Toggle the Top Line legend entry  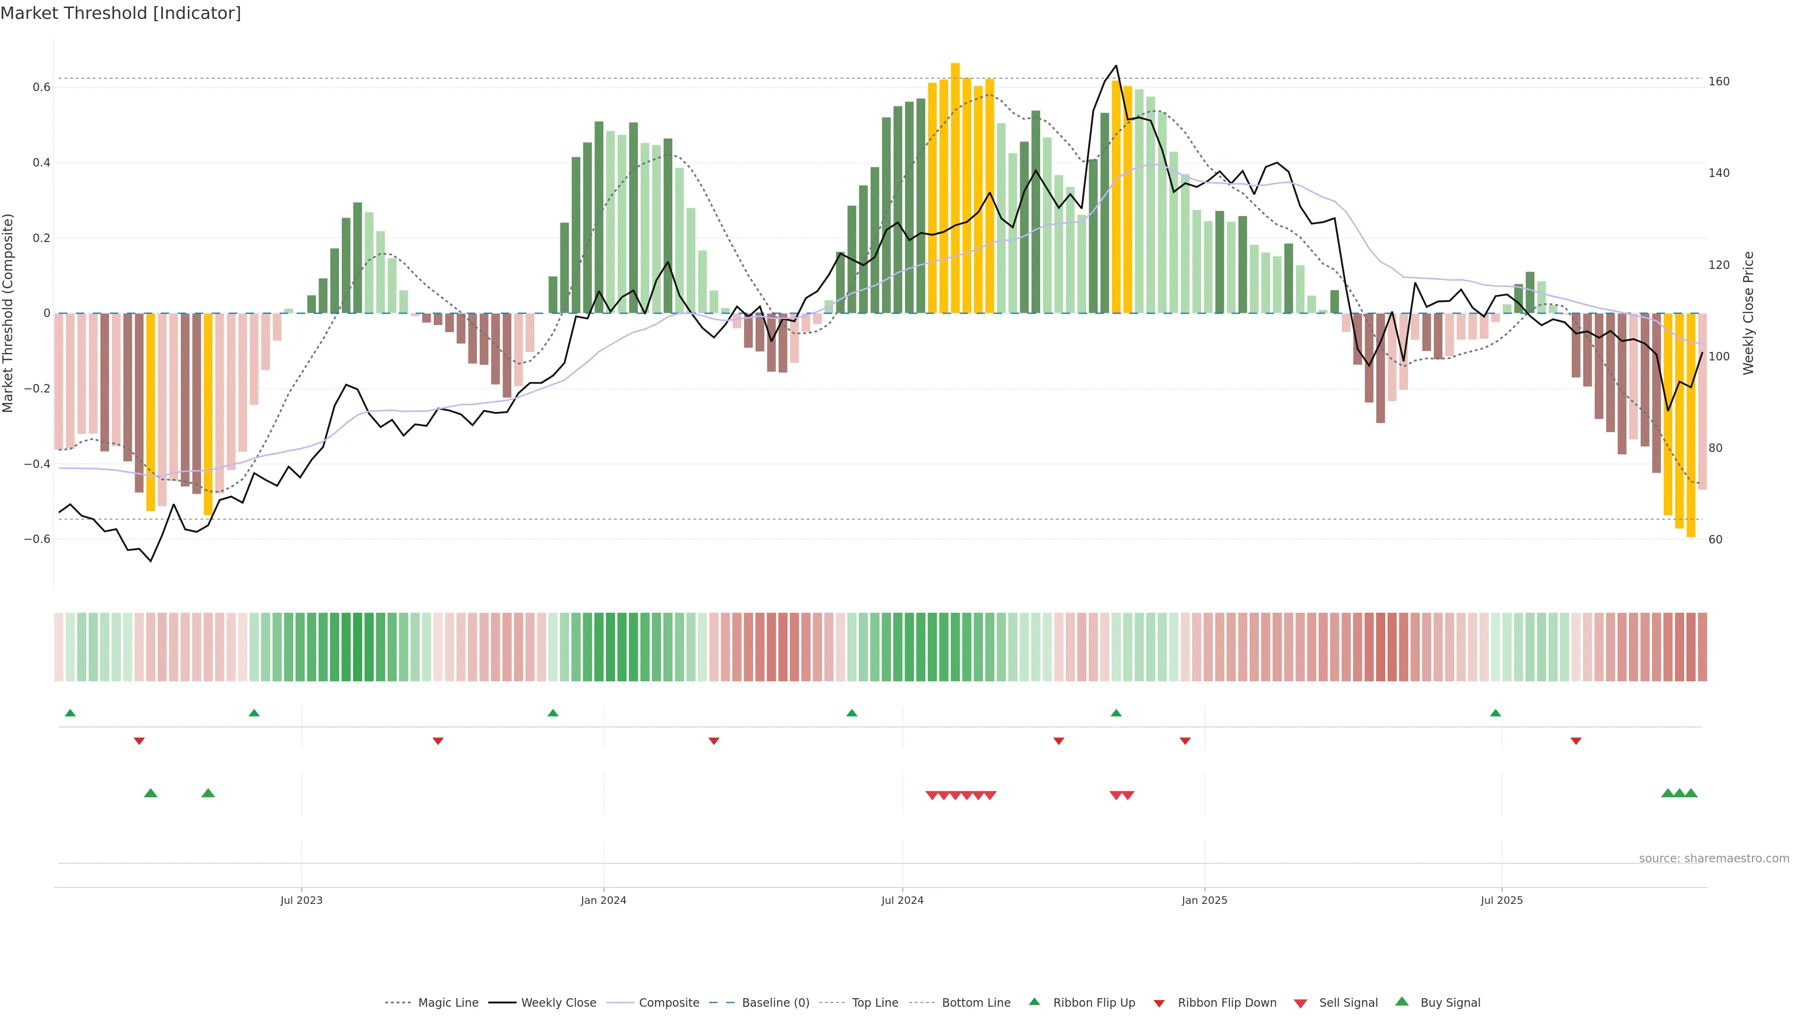pyautogui.click(x=875, y=1003)
